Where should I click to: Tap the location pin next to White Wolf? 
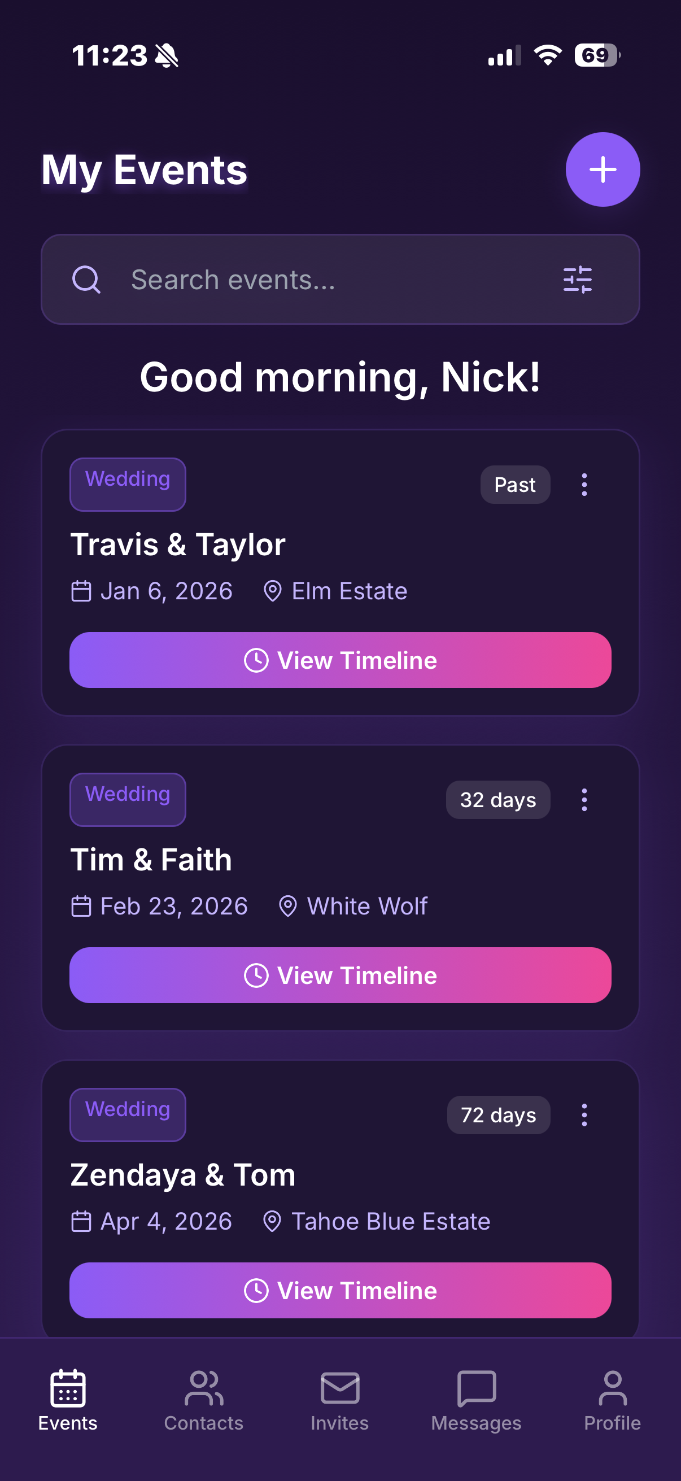(288, 905)
